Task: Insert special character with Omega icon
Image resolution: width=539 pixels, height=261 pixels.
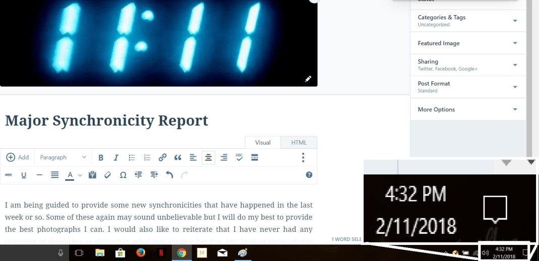Action: 123,175
